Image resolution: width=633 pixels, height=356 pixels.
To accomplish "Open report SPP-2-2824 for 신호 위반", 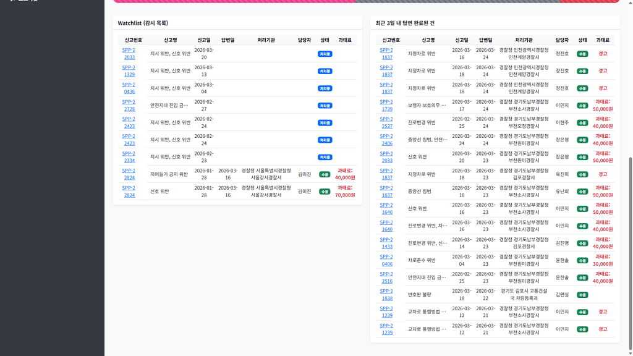I will coord(129,192).
